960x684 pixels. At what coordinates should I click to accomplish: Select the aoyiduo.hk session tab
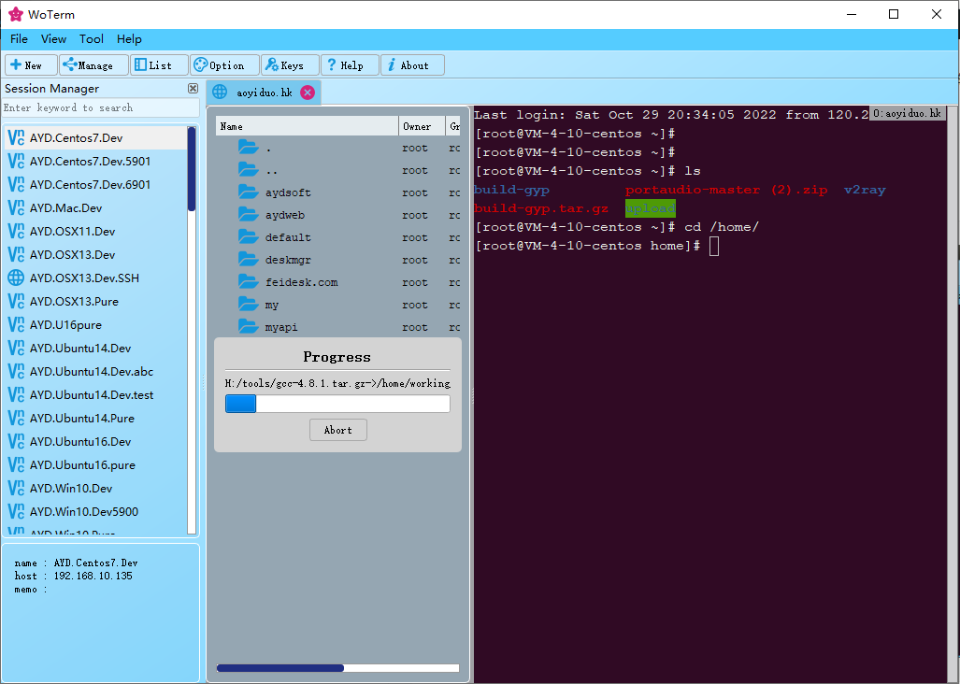pyautogui.click(x=264, y=93)
